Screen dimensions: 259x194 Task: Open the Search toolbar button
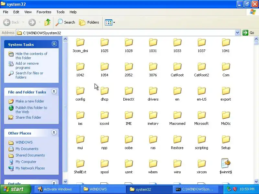point(65,22)
